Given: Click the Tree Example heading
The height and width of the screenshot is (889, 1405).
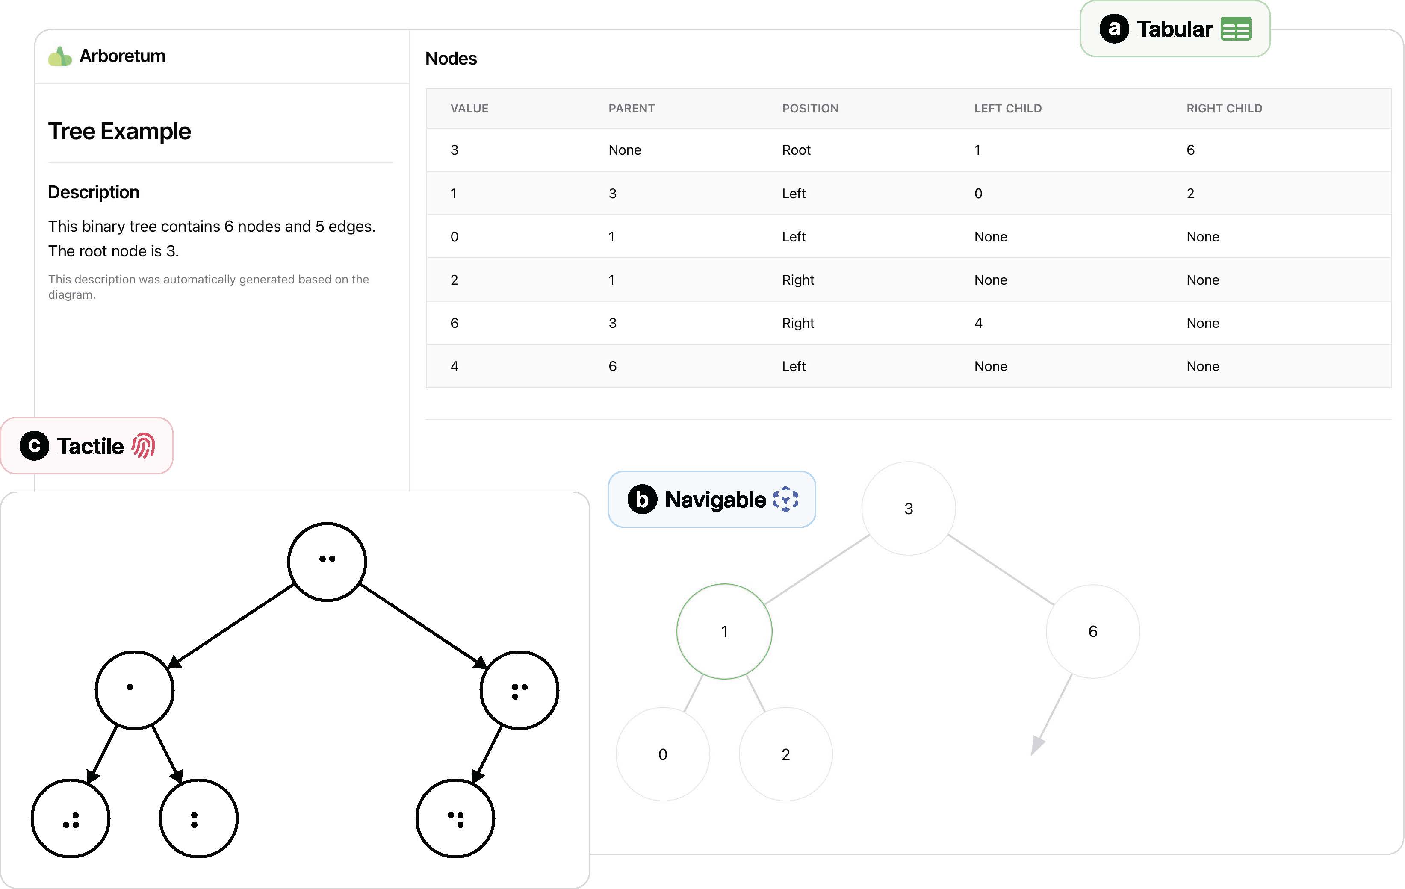Looking at the screenshot, I should pos(119,131).
